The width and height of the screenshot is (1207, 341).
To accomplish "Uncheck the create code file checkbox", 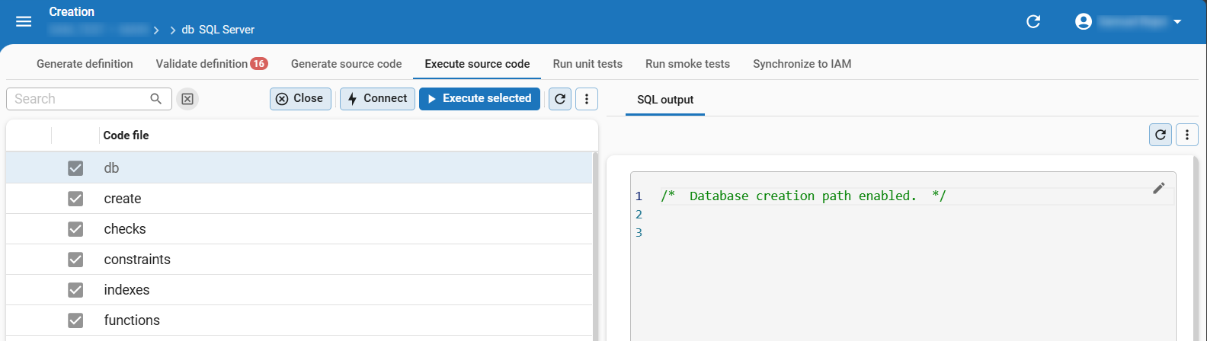I will [75, 199].
